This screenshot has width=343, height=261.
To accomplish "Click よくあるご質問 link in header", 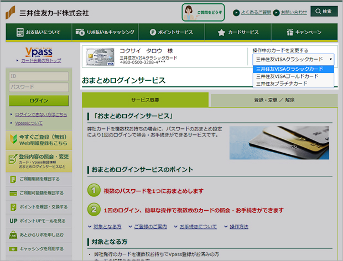I will [256, 12].
